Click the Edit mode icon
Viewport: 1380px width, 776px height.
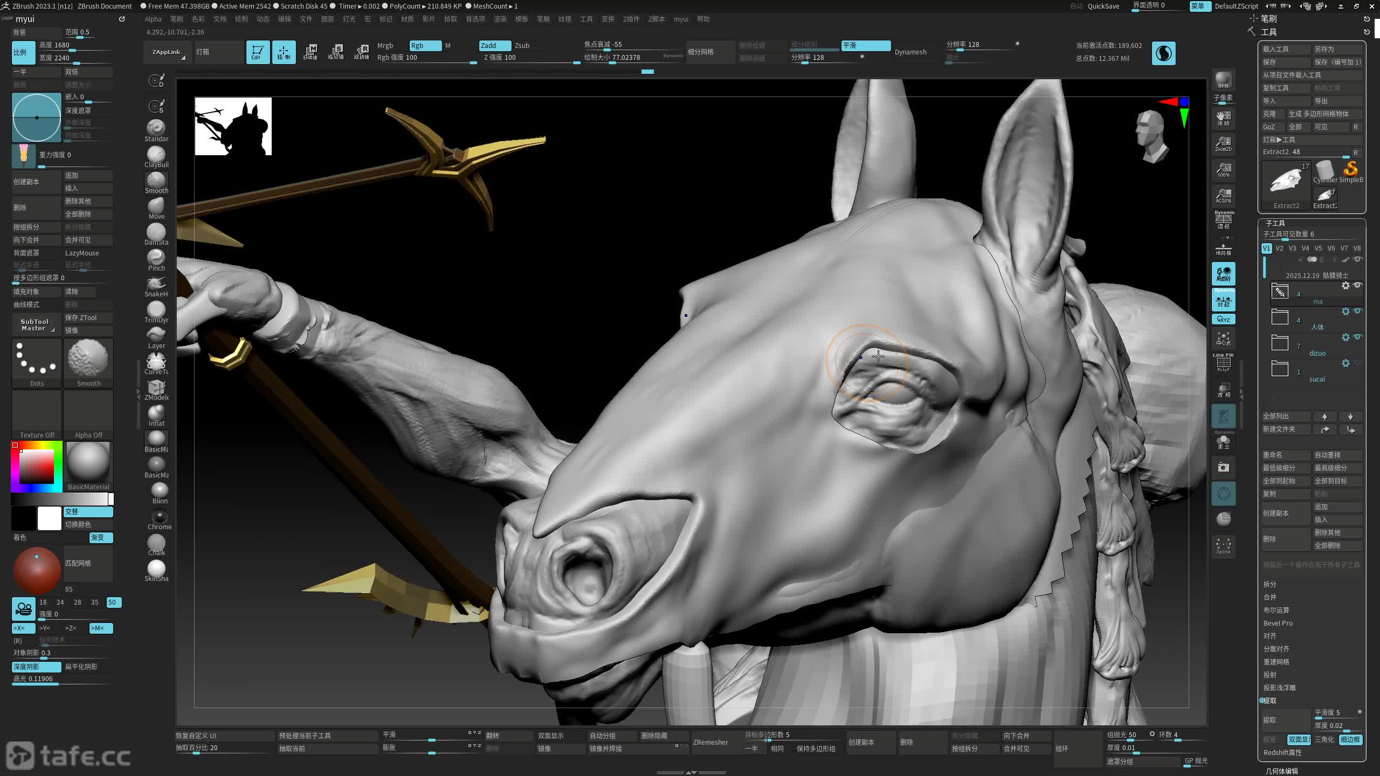[257, 52]
